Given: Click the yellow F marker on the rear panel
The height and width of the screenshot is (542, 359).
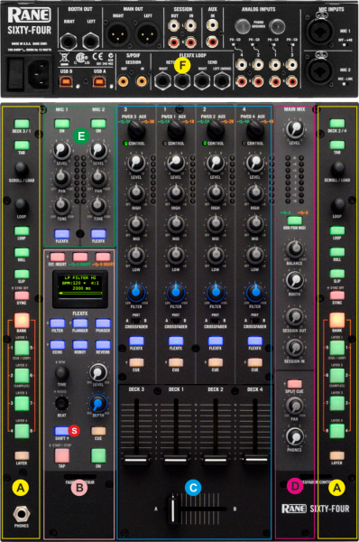Looking at the screenshot, I should 182,64.
